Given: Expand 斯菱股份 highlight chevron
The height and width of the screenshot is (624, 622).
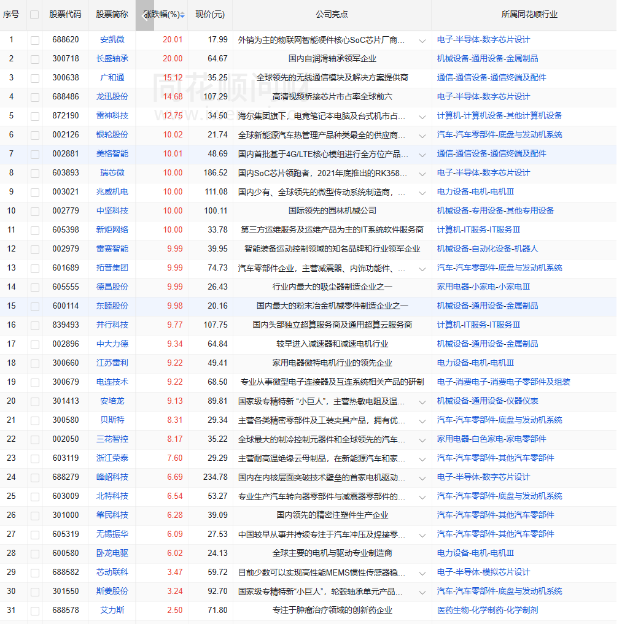Looking at the screenshot, I should coord(422,593).
